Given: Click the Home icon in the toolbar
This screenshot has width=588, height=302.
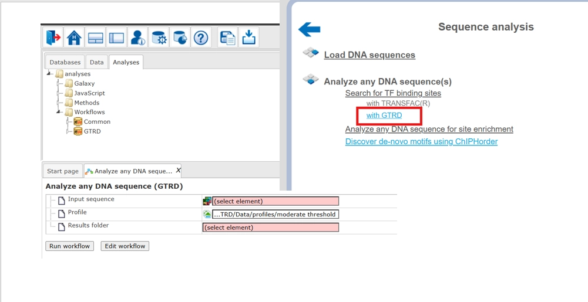Looking at the screenshot, I should point(74,38).
